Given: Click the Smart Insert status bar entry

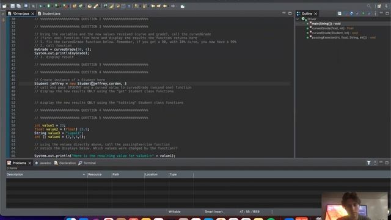Looking at the screenshot, I should pos(214,211).
